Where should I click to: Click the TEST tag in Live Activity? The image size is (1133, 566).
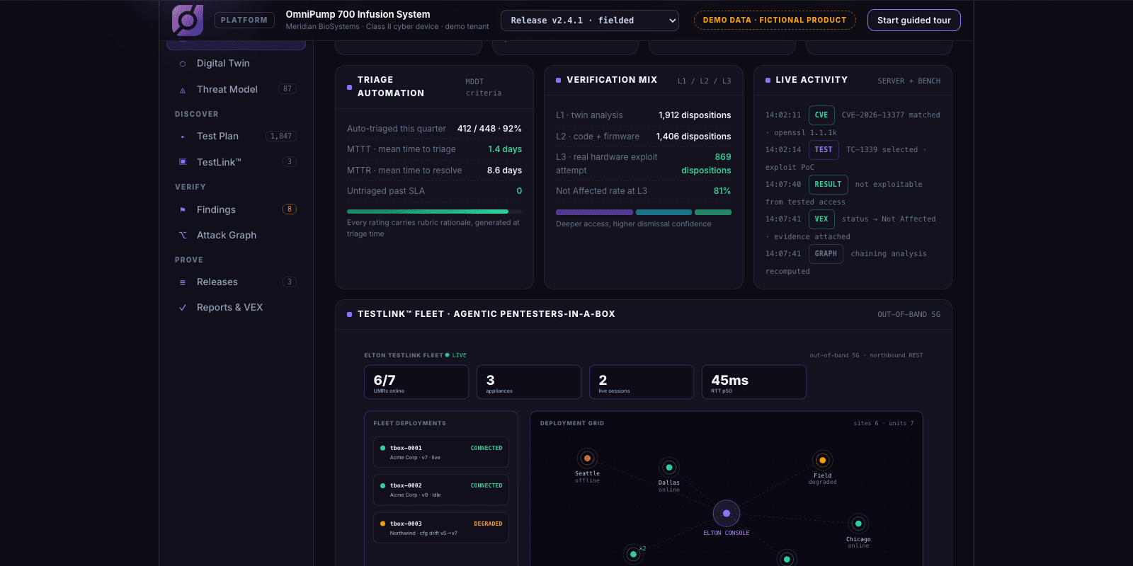pos(824,149)
